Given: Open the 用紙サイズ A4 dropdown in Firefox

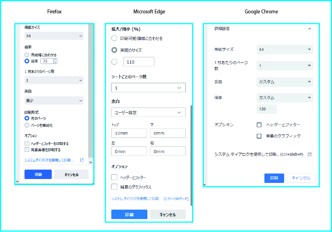Looking at the screenshot, I should pos(54,36).
